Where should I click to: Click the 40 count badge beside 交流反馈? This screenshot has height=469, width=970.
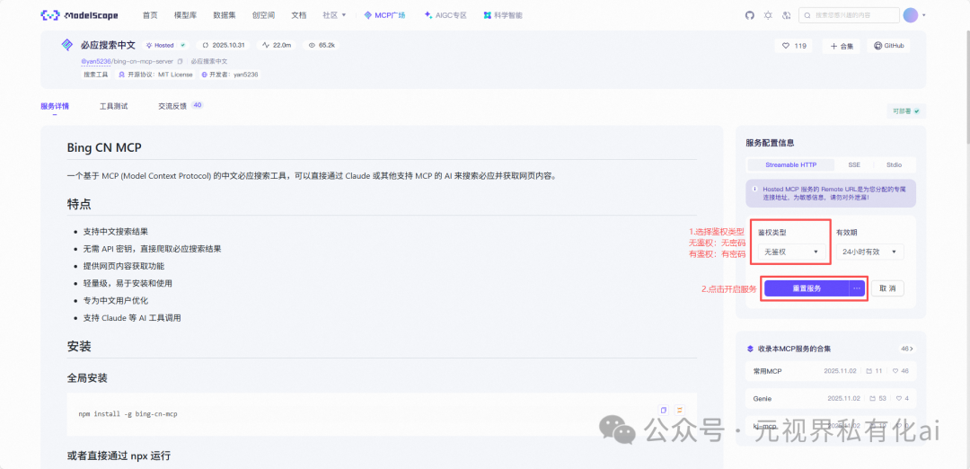point(198,105)
